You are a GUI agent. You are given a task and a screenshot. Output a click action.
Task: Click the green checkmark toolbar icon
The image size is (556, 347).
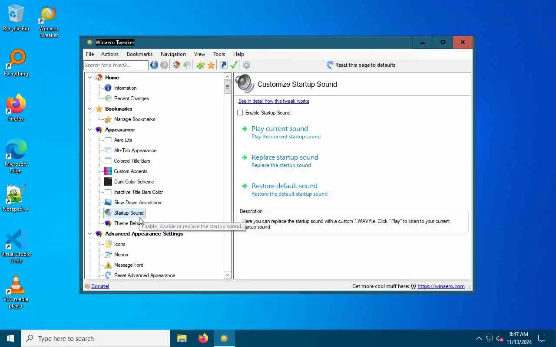tap(234, 65)
